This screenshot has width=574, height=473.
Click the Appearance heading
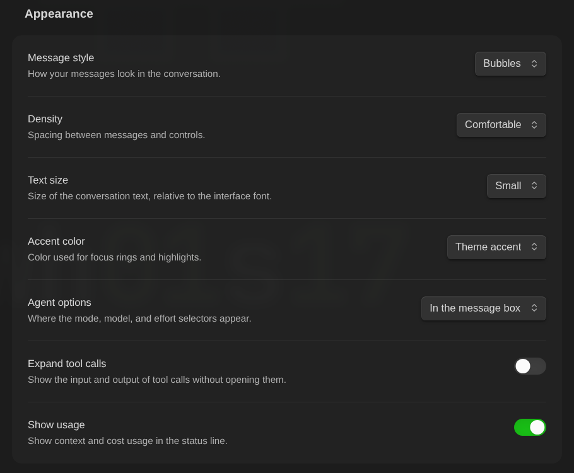coord(59,14)
